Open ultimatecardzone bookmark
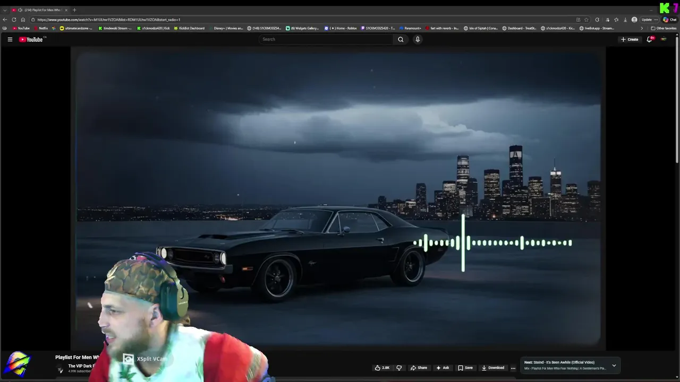The width and height of the screenshot is (680, 382). 76,28
